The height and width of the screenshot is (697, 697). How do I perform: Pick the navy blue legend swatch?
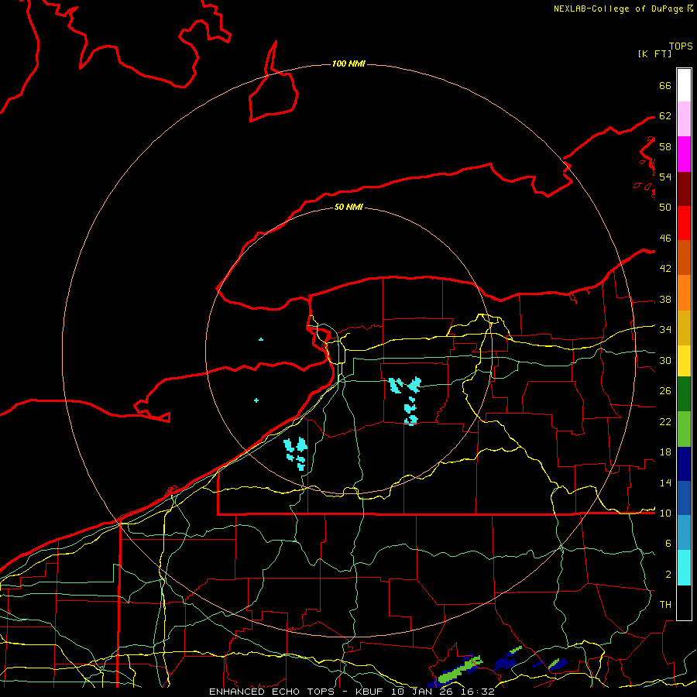(x=684, y=464)
